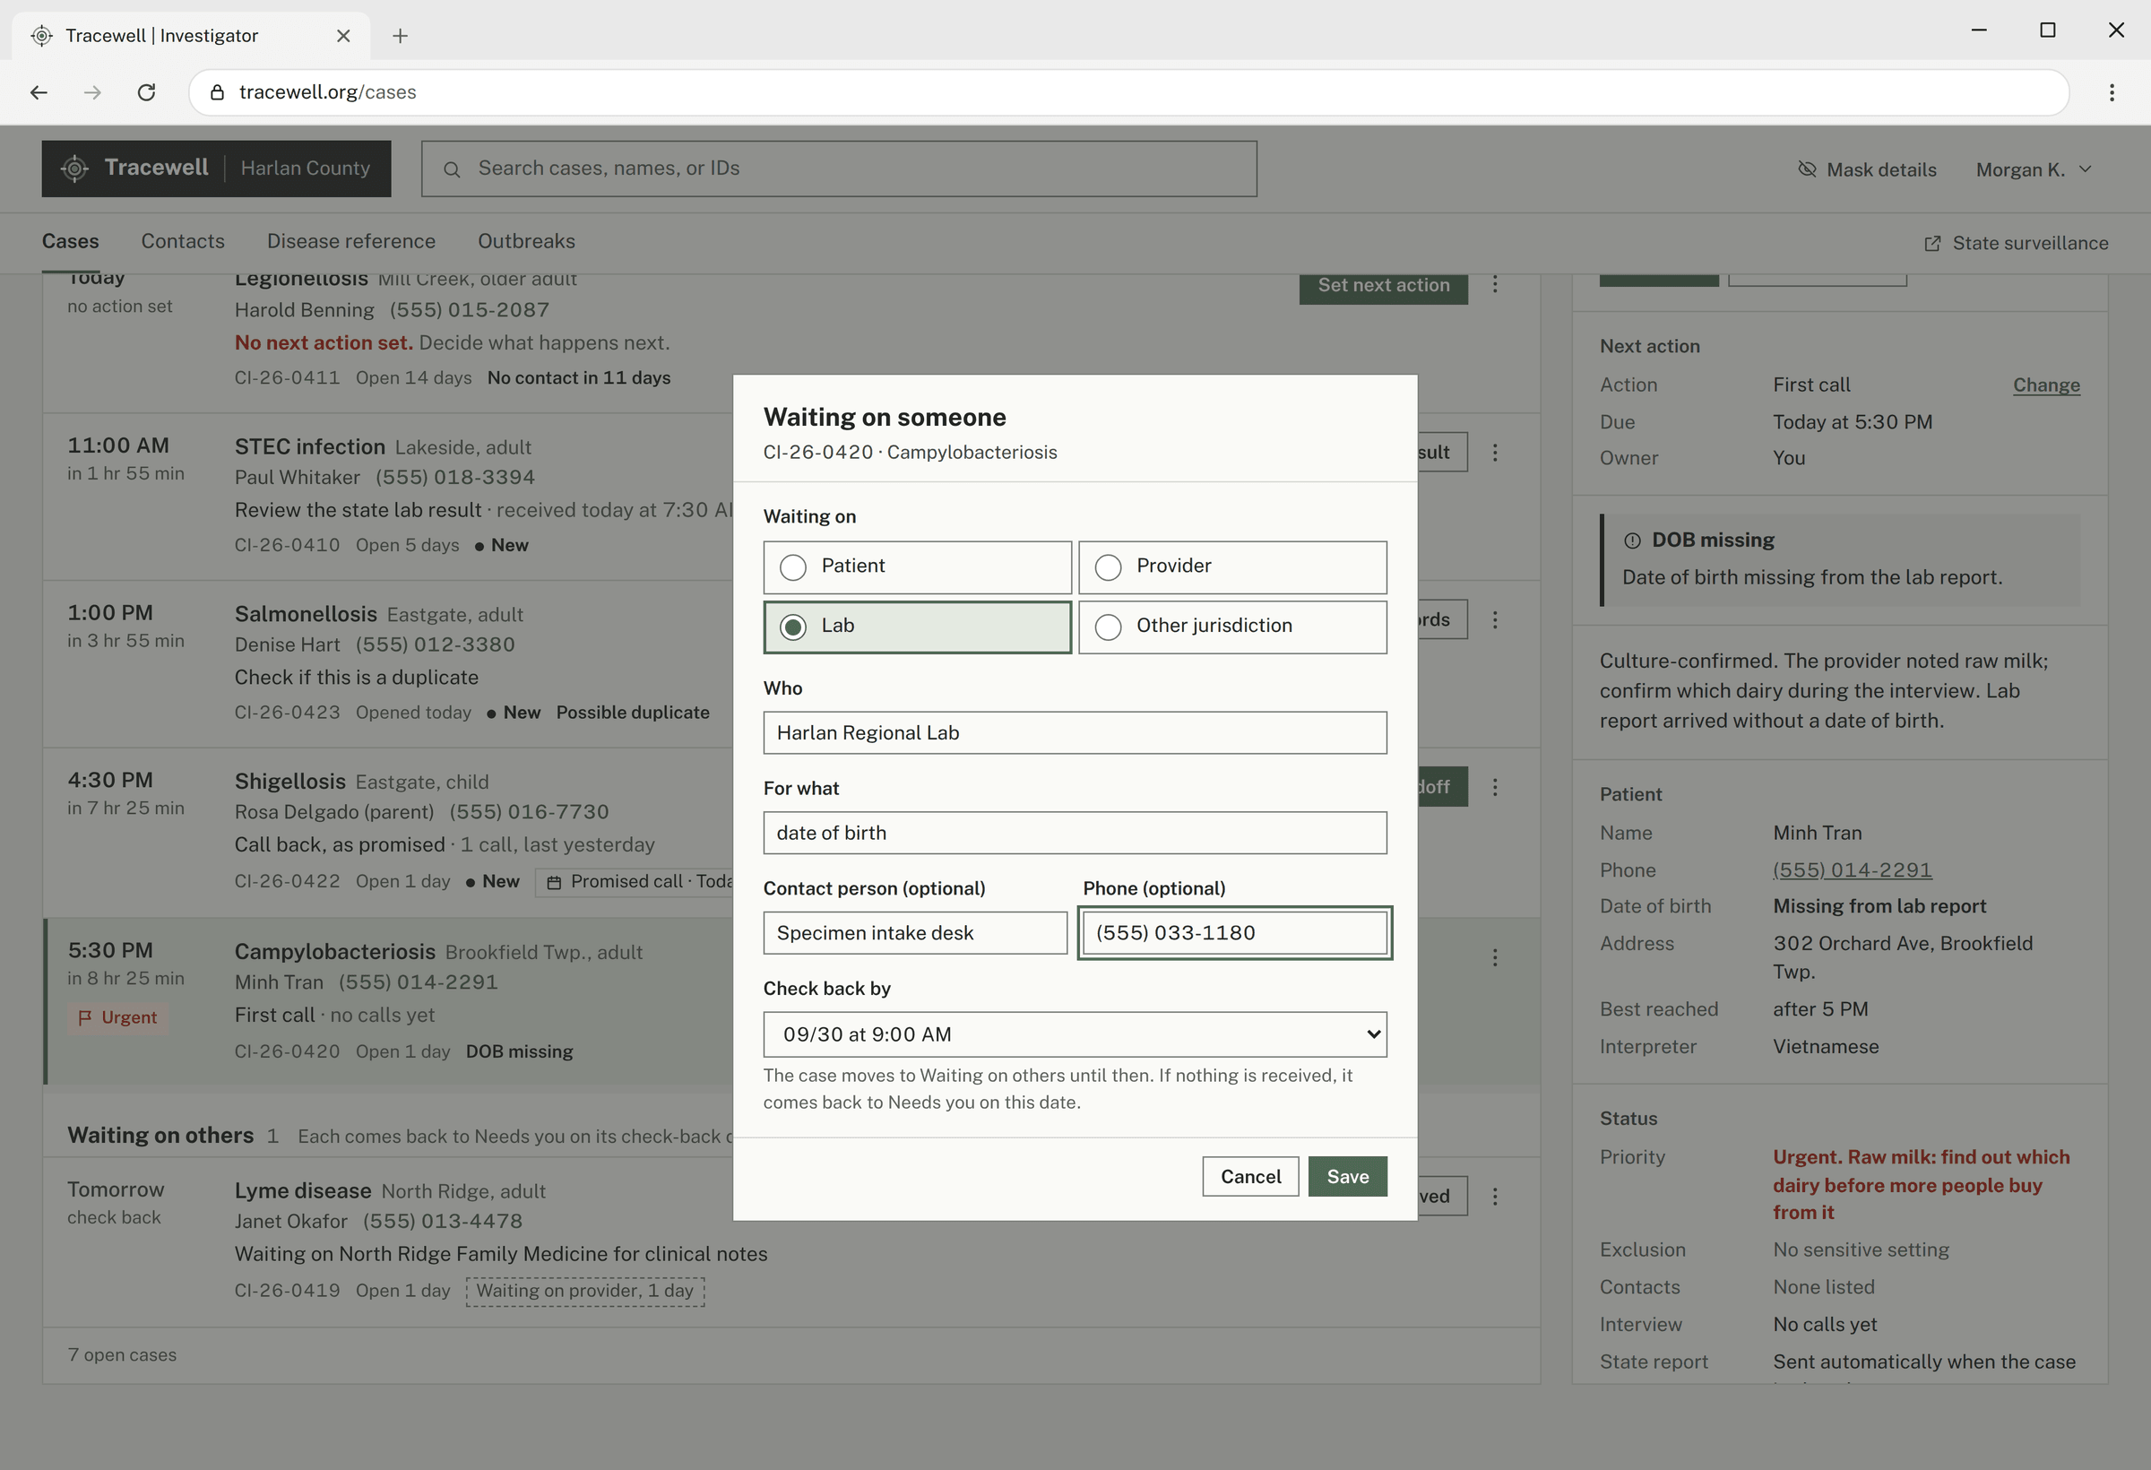Click Set next action for Legionellosis case
The width and height of the screenshot is (2151, 1470).
pyautogui.click(x=1384, y=286)
